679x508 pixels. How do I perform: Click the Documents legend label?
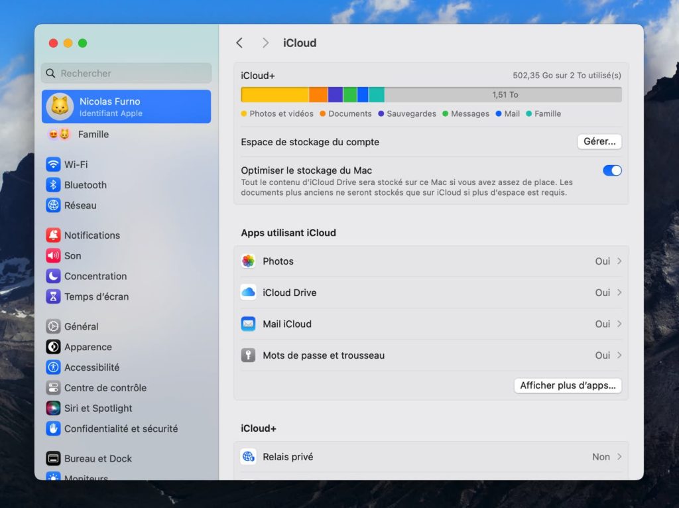click(x=350, y=113)
